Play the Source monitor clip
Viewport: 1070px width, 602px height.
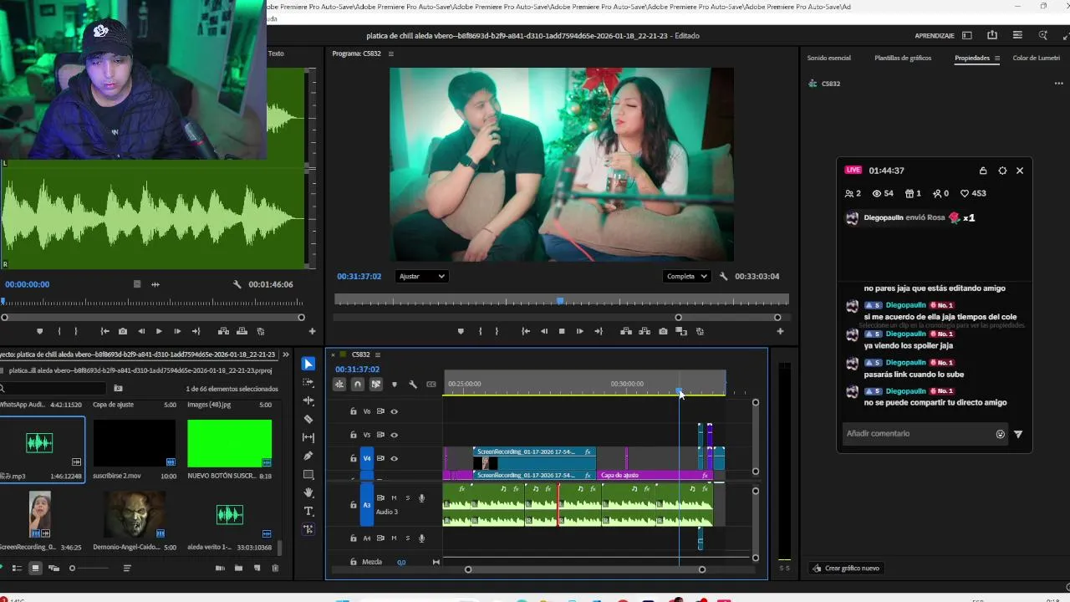159,331
